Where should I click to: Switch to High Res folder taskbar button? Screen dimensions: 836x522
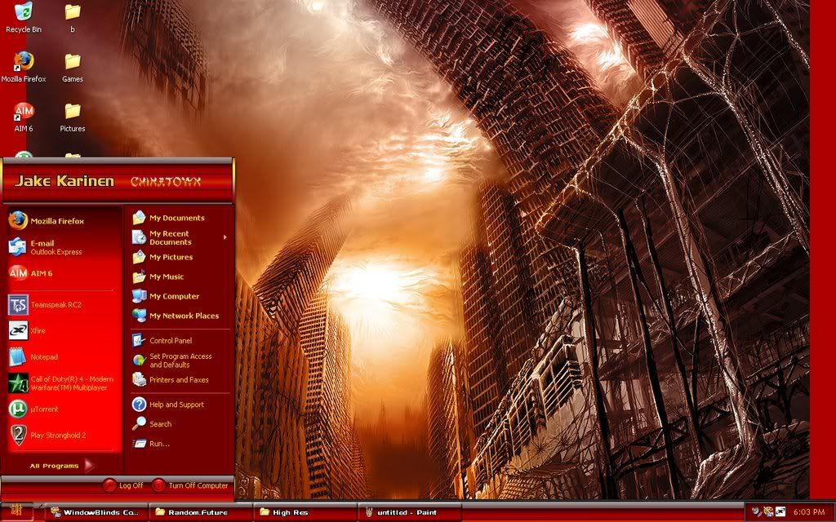pos(305,512)
